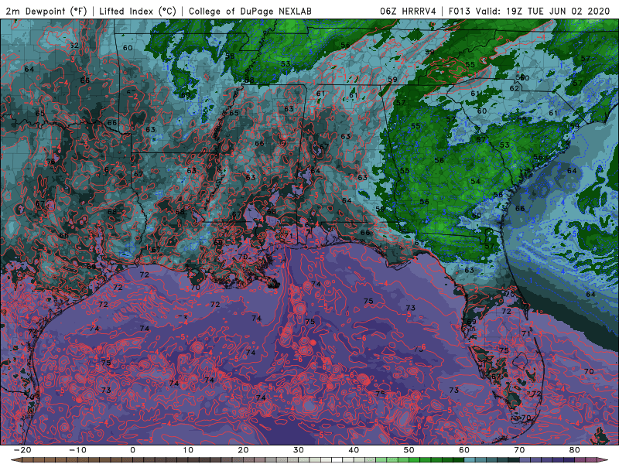This screenshot has height=464, width=619.
Task: Click the "F013" forecast hour text
Action: pos(459,11)
